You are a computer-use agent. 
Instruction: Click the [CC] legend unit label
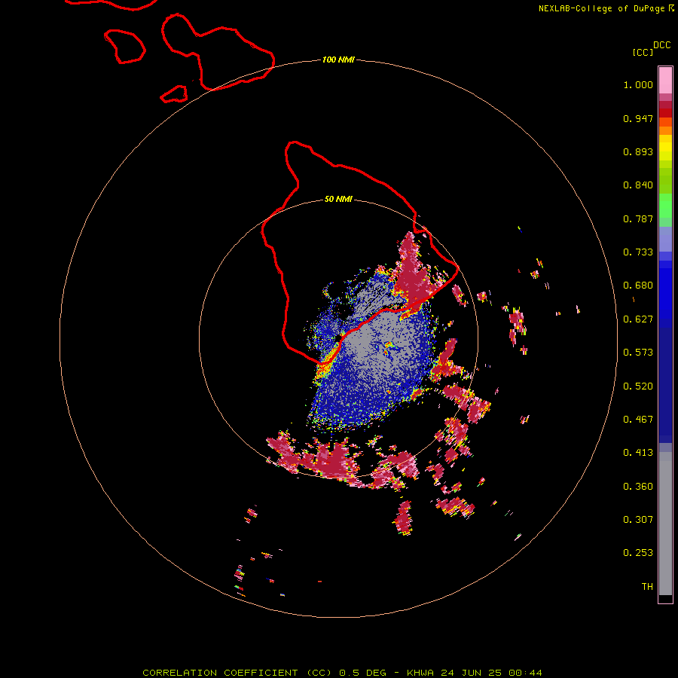(x=643, y=52)
